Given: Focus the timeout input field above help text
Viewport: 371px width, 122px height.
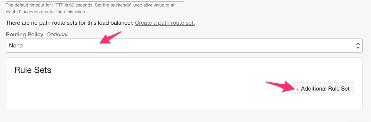Looking at the screenshot, I should point(95,1).
